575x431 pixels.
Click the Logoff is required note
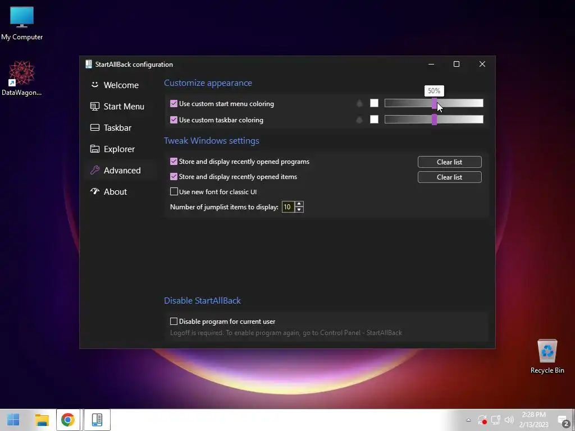[286, 333]
